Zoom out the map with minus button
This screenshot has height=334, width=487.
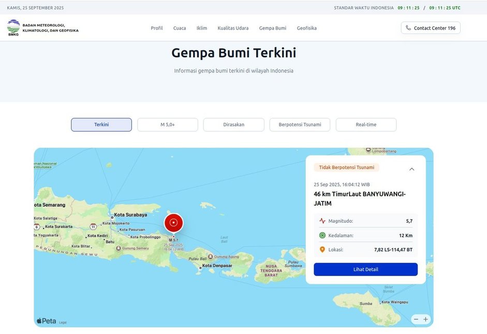pos(416,320)
